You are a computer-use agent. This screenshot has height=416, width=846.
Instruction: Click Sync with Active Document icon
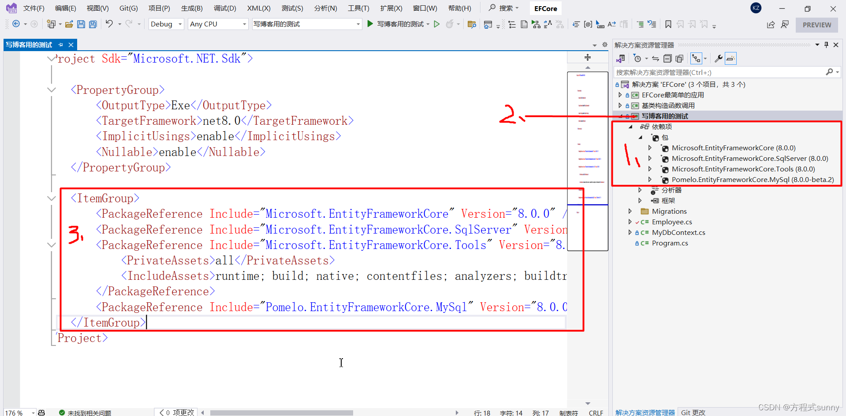pyautogui.click(x=656, y=59)
